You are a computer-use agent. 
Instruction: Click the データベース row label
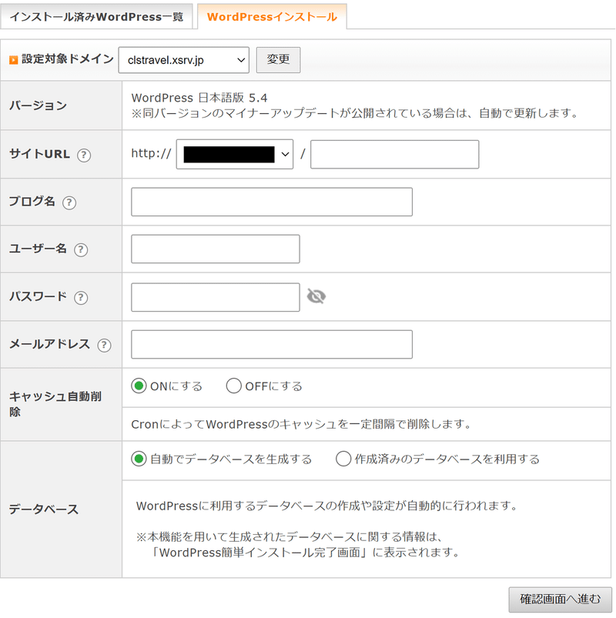coord(44,509)
